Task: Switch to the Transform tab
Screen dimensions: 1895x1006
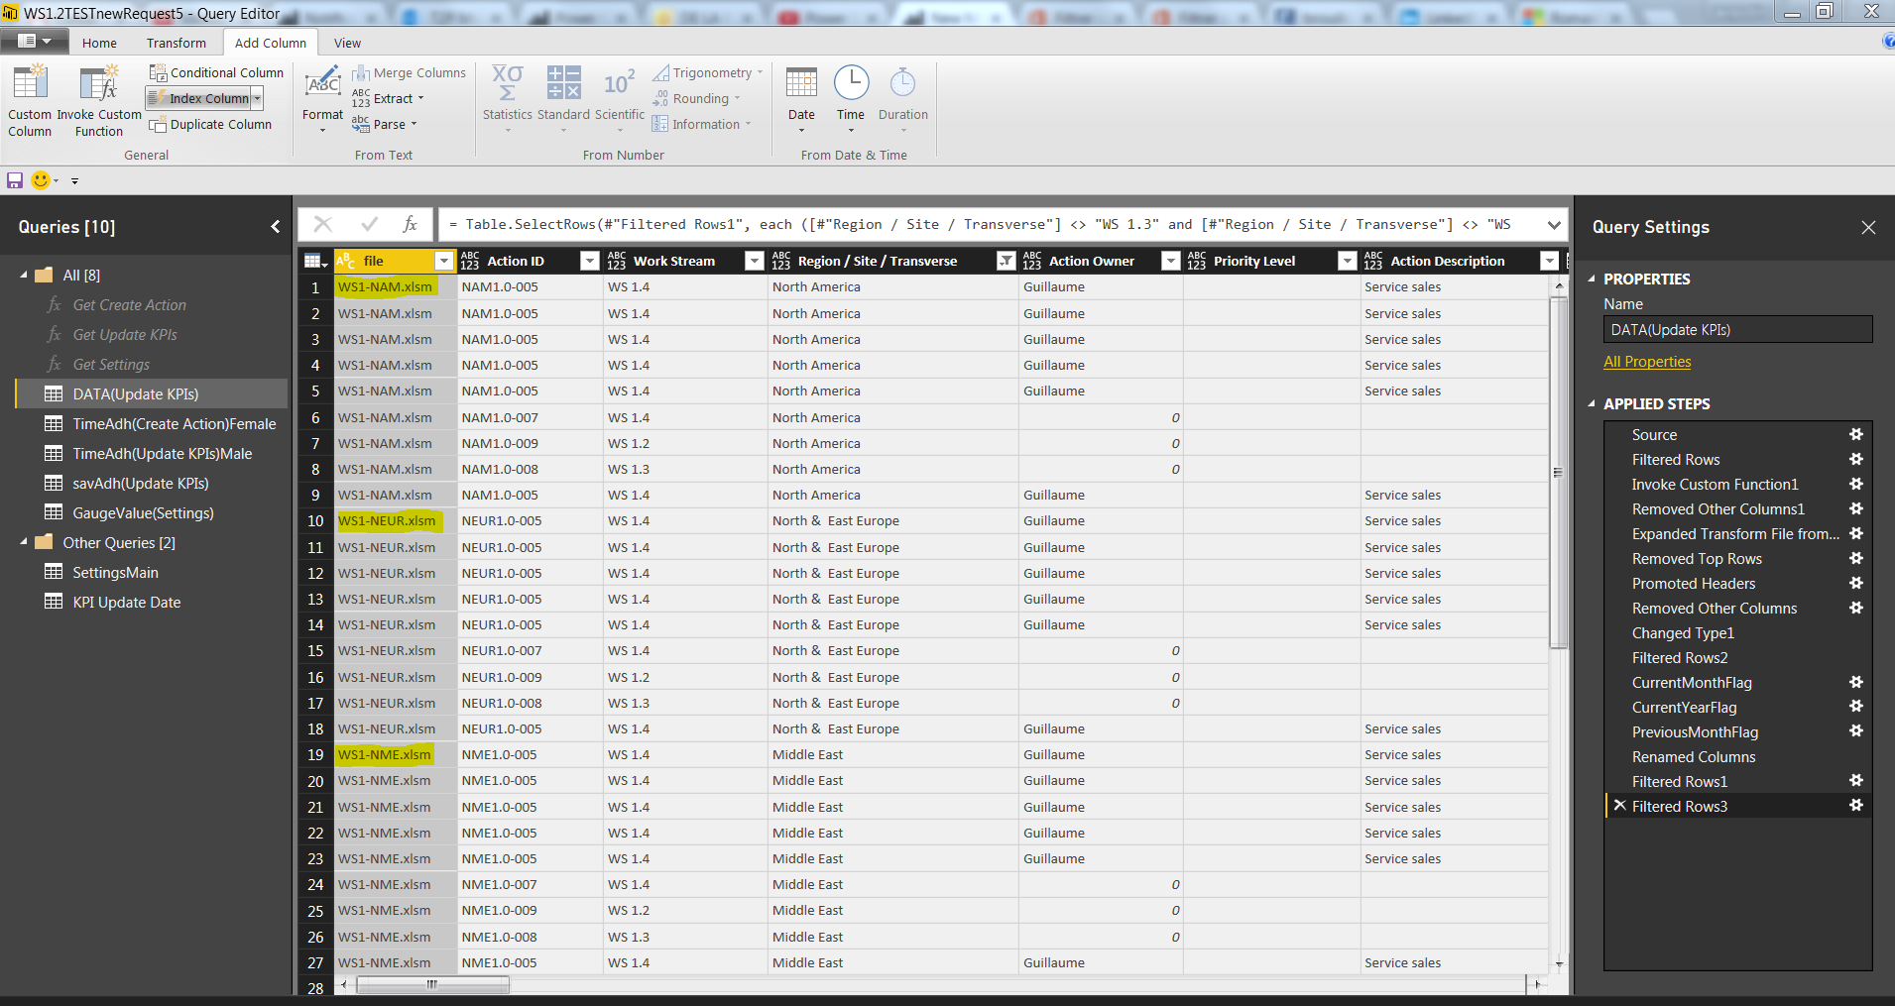Action: pyautogui.click(x=177, y=43)
